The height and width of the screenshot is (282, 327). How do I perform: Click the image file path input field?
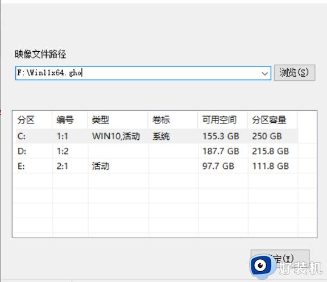pos(143,73)
